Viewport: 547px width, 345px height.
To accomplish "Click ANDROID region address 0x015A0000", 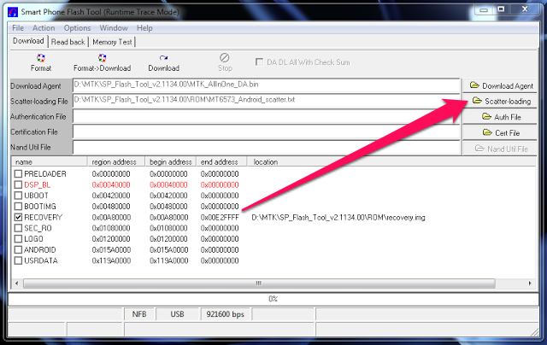I will 111,250.
